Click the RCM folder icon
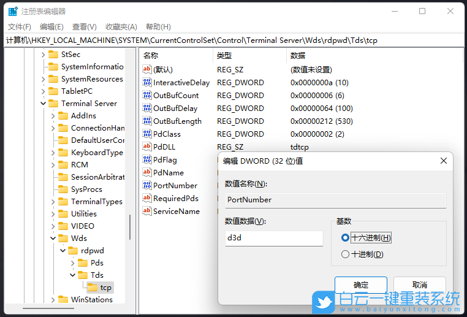Screen dimensions: 467x317 click(x=63, y=164)
